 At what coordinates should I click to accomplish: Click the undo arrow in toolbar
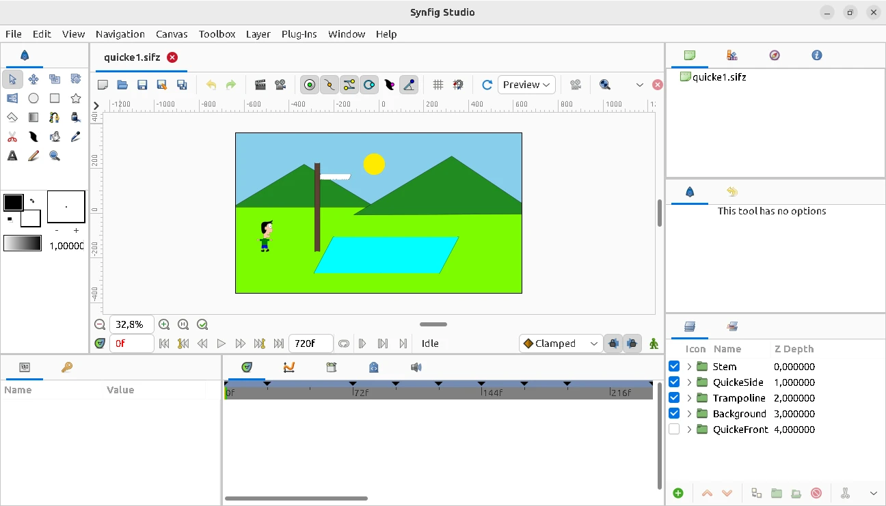coord(211,85)
